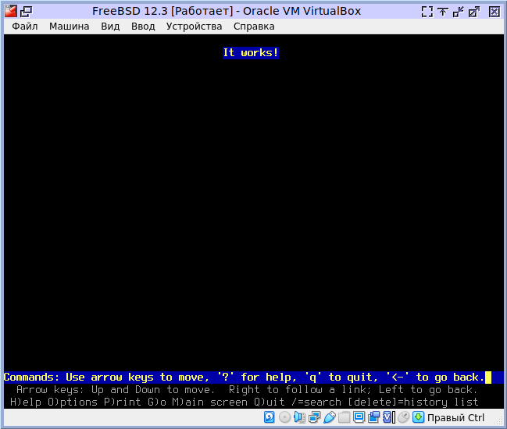Minimize the VirtualBox window
507x429 pixels.
[459, 12]
